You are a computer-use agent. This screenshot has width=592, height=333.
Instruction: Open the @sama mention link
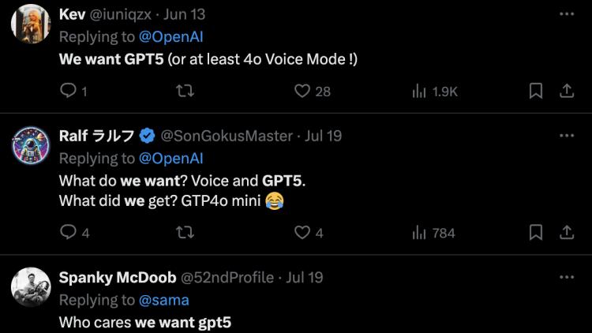(163, 300)
